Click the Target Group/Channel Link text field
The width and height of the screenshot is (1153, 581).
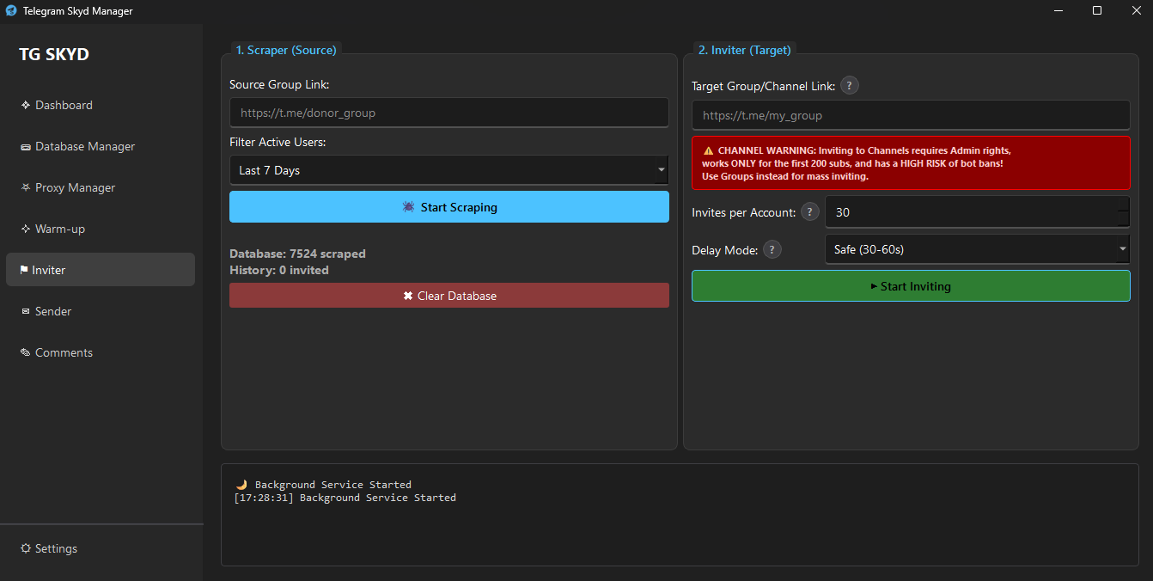[x=910, y=115]
